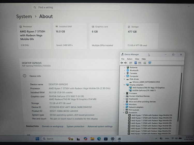This screenshot has width=194, height=145.
Task: Open the Settings gear on the taskbar
Action: pos(113,139)
